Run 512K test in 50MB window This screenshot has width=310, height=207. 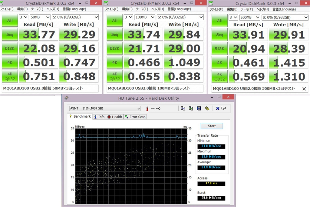(10, 48)
